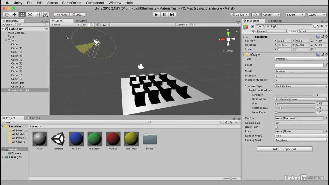Open the Account button
Image resolution: width=329 pixels, height=185 pixels.
[271, 15]
